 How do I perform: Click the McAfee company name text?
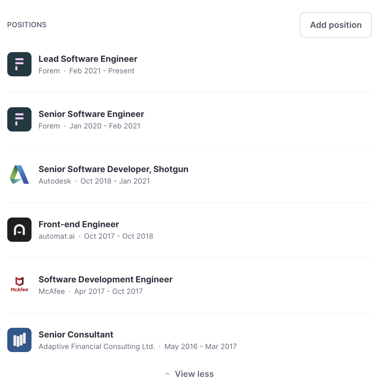[52, 291]
